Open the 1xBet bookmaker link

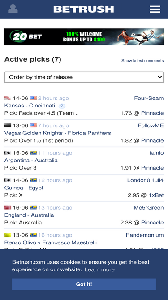click(x=156, y=195)
